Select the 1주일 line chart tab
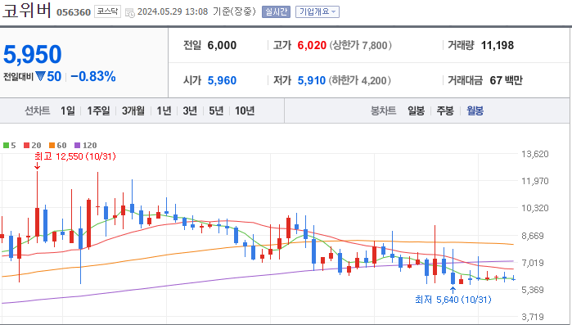The image size is (572, 325). coord(98,111)
